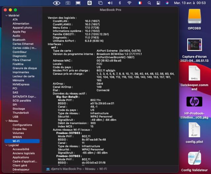Launch Siri from the menu bar
Viewport: 211px width, 174px height.
pyautogui.click(x=167, y=3)
